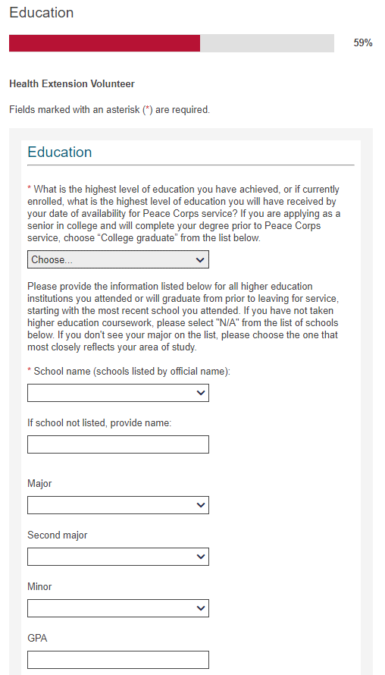Click the chevron arrow of Second major dropdown

199,556
